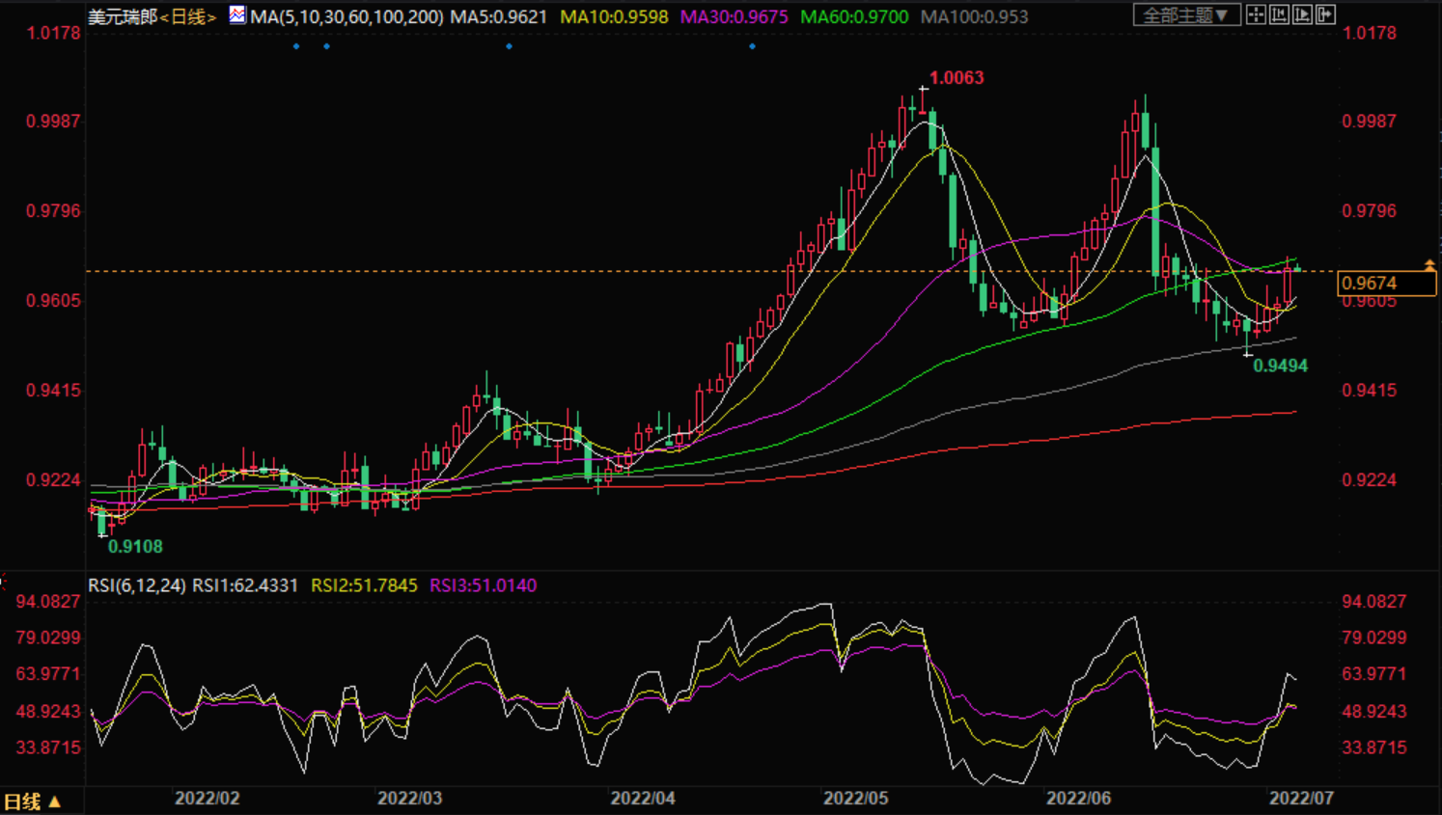Open the 全部主题 dropdown
The height and width of the screenshot is (815, 1442).
coord(1185,15)
